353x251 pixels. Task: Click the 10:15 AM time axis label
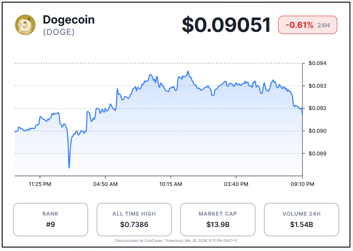point(171,184)
